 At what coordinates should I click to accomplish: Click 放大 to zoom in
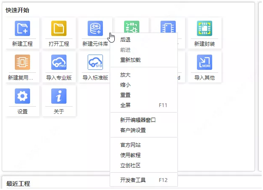coord(125,75)
